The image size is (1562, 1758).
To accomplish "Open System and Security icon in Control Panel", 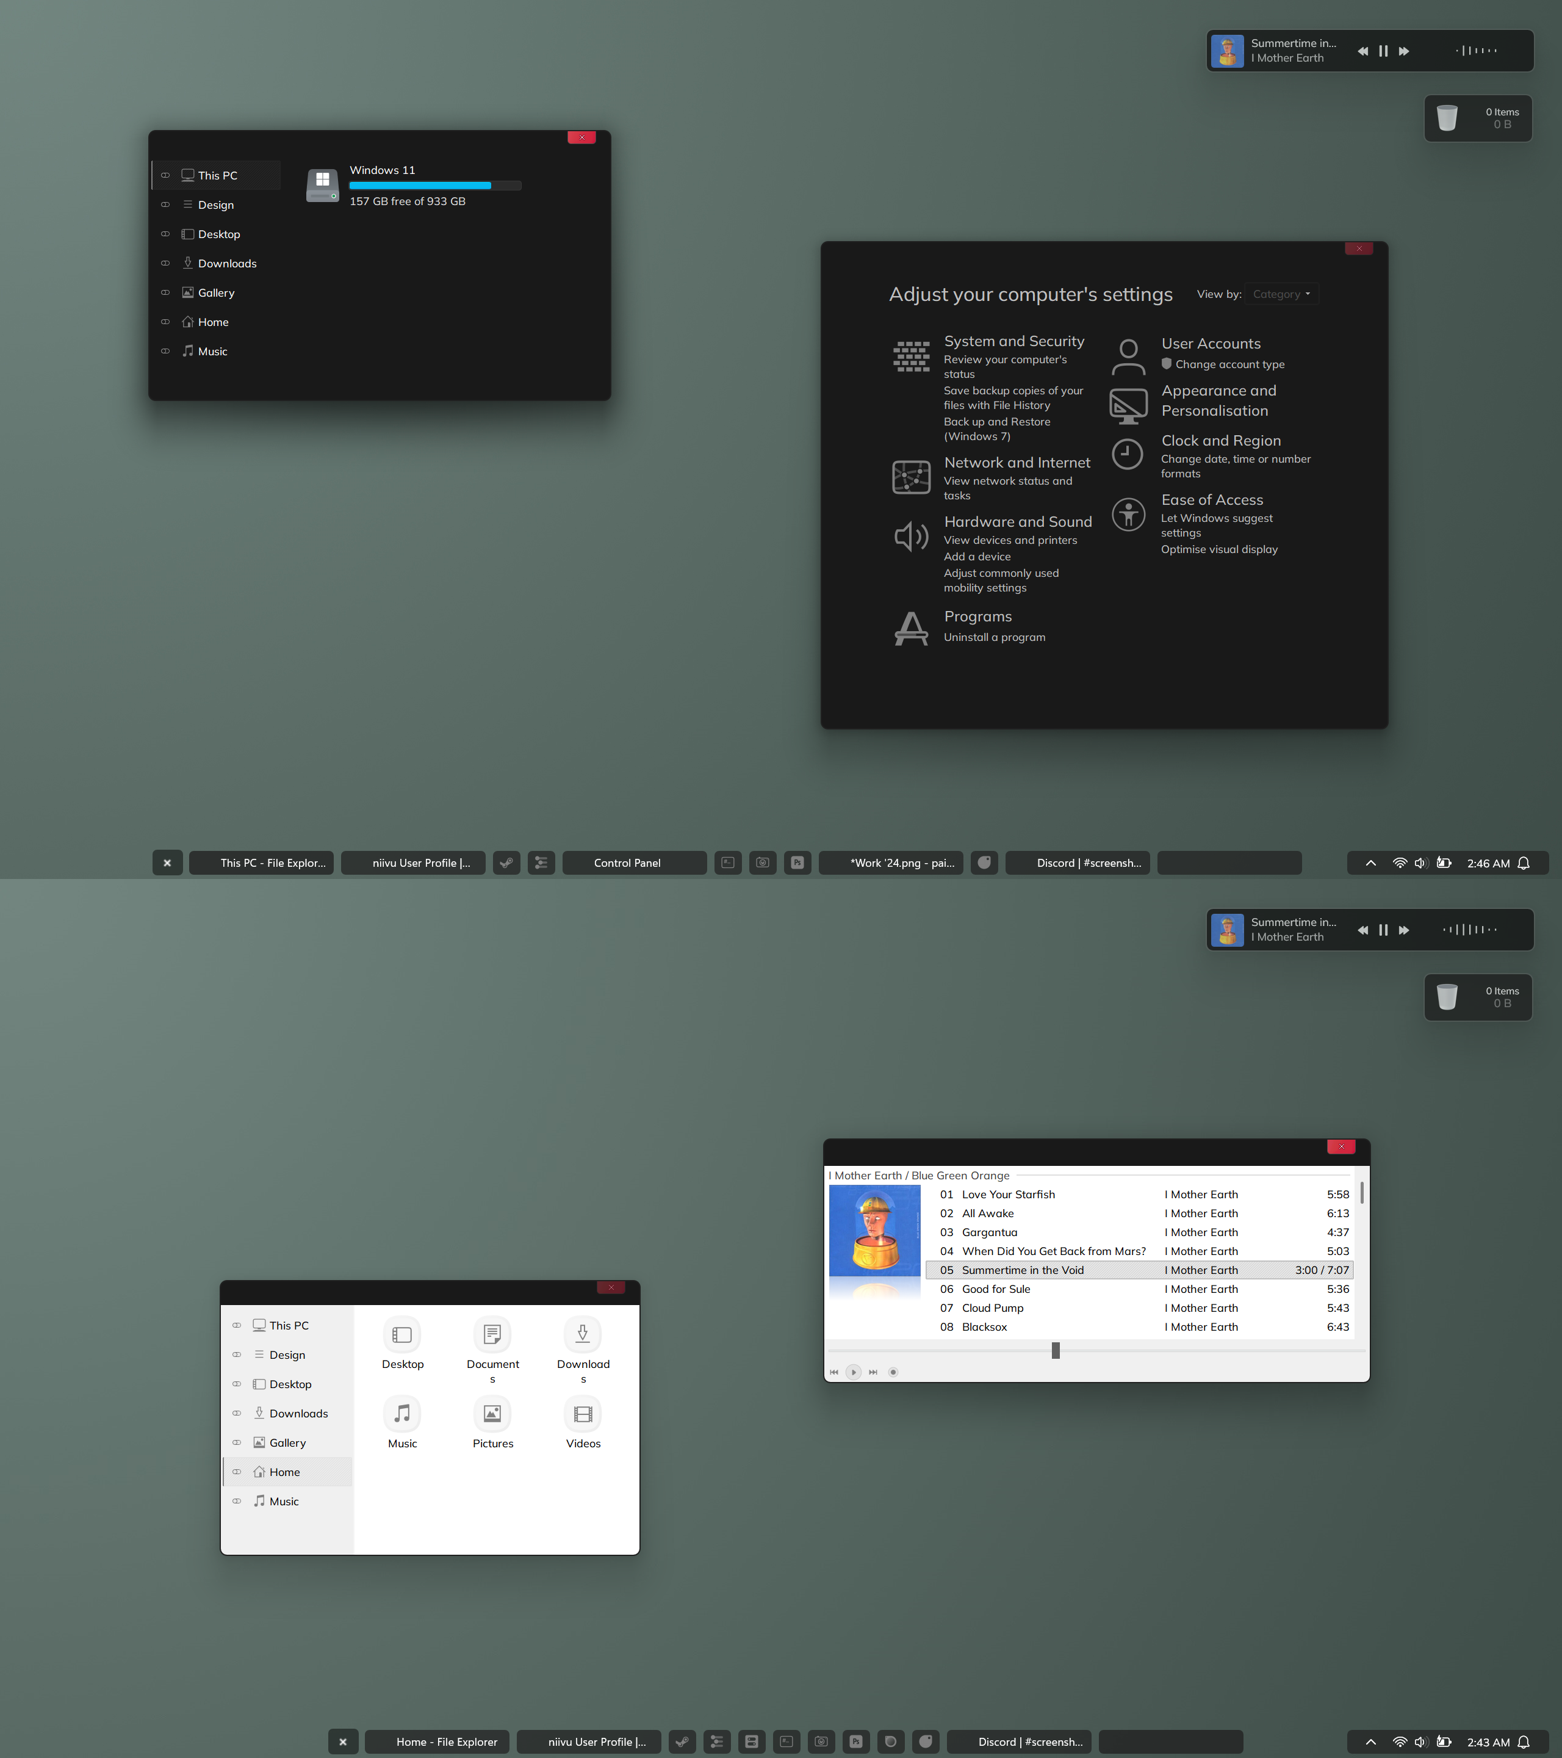I will point(911,356).
